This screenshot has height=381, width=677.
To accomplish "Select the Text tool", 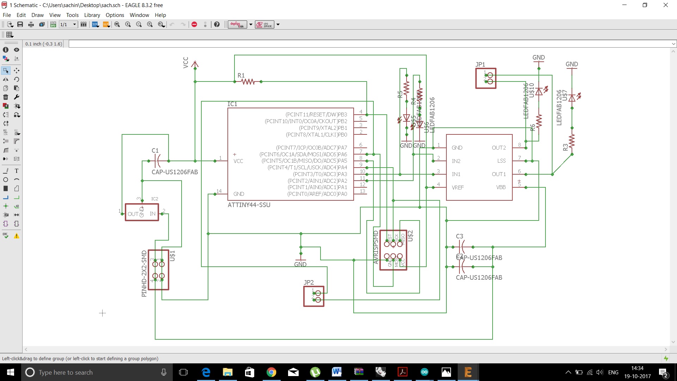I will click(17, 171).
